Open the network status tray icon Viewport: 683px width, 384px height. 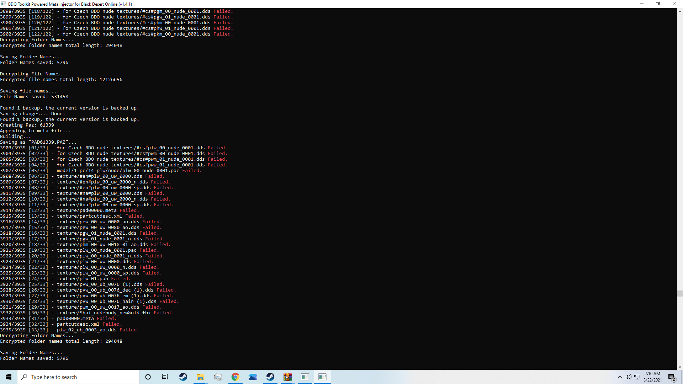point(637,377)
